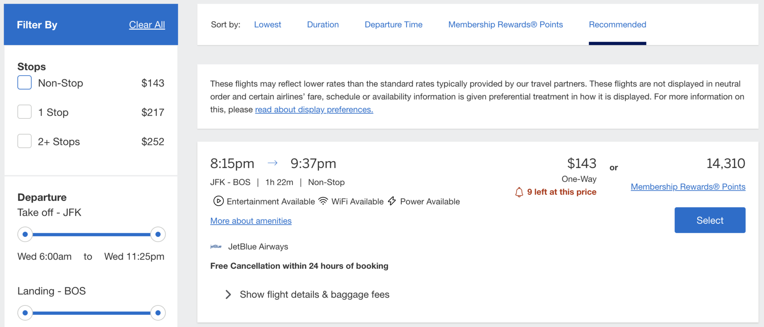The width and height of the screenshot is (764, 327).
Task: Select the JetBlue flight for $143
Action: pyautogui.click(x=710, y=220)
